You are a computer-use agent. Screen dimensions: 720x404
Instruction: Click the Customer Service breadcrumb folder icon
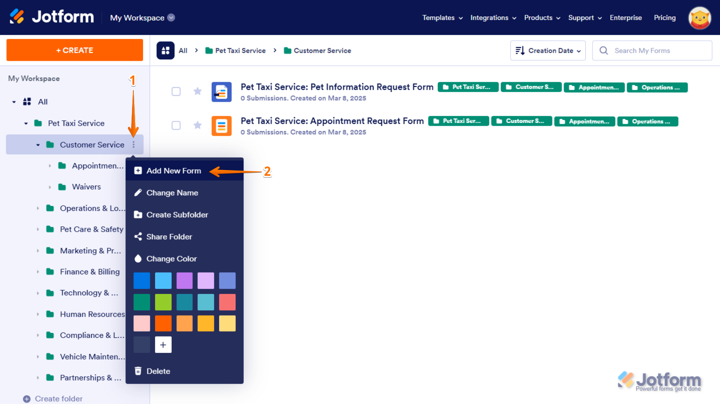288,51
